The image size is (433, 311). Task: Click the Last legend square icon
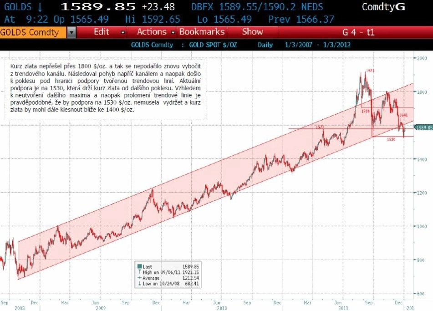tap(139, 266)
